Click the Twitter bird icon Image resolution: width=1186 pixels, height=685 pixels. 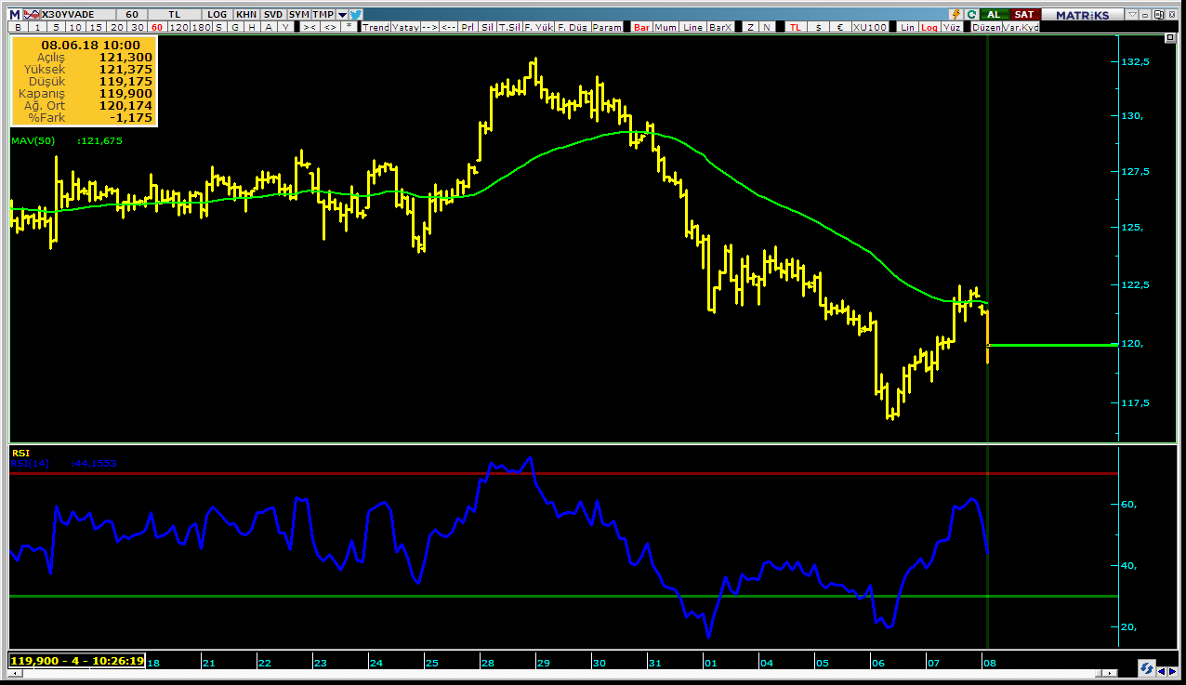[x=355, y=15]
